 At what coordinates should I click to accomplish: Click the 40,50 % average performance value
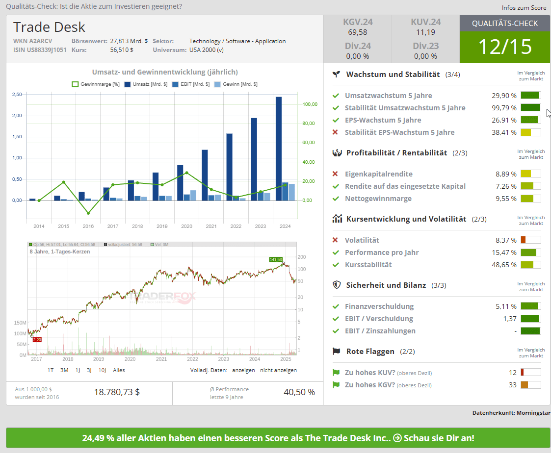click(x=299, y=392)
